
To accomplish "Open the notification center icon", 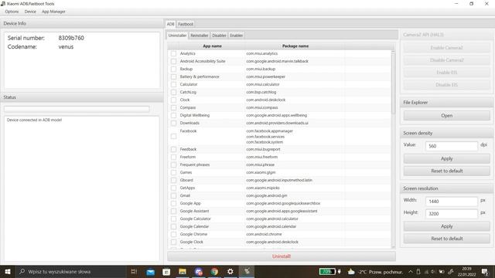I will pyautogui.click(x=485, y=271).
